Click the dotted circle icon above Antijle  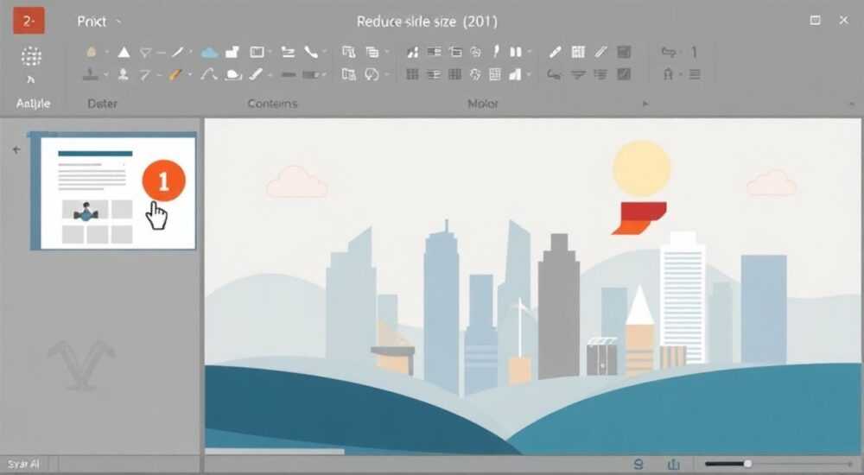point(31,56)
